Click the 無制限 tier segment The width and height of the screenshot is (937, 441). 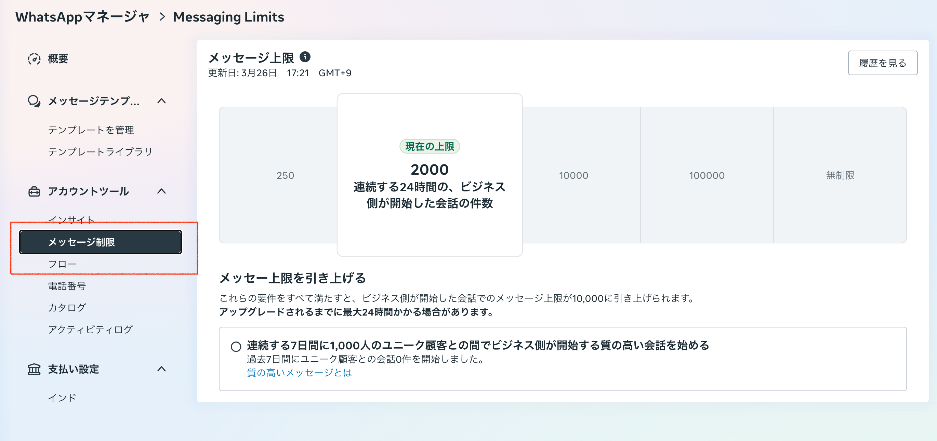pyautogui.click(x=840, y=175)
